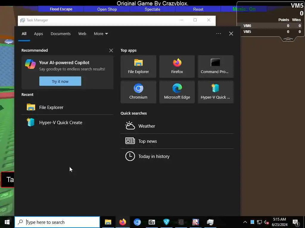Click the blue square tray icon

(x=252, y=222)
